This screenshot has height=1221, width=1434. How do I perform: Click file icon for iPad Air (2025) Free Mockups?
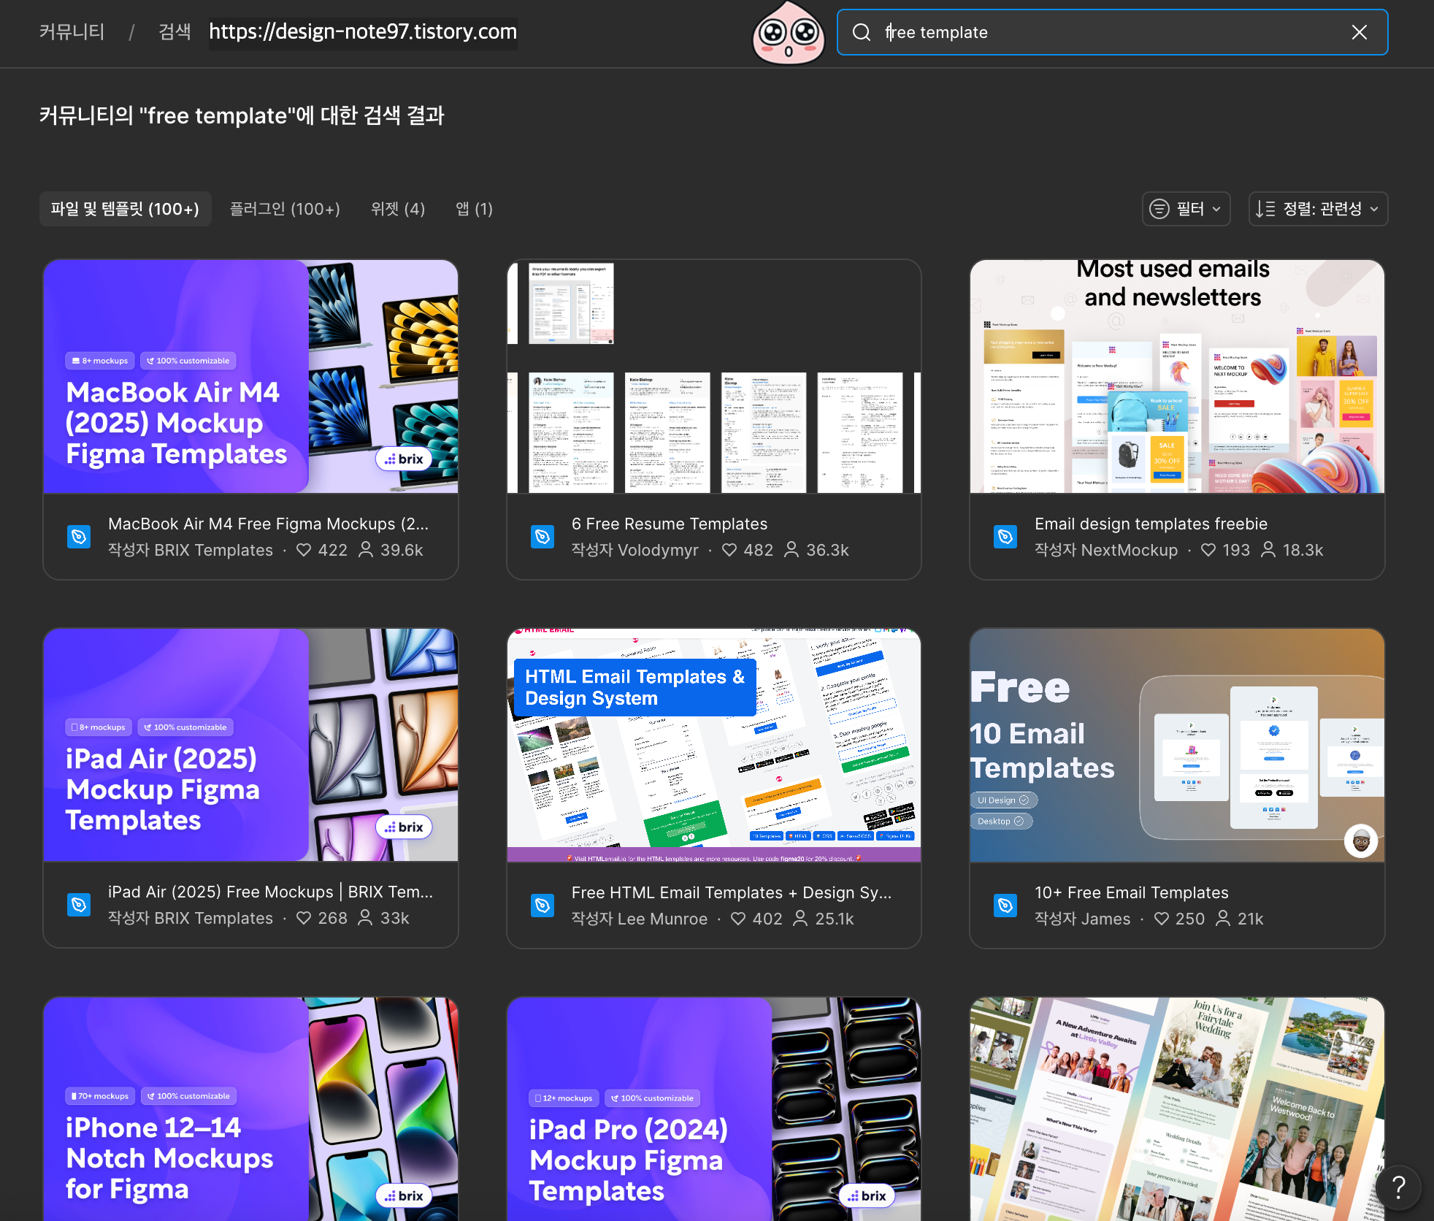(79, 905)
